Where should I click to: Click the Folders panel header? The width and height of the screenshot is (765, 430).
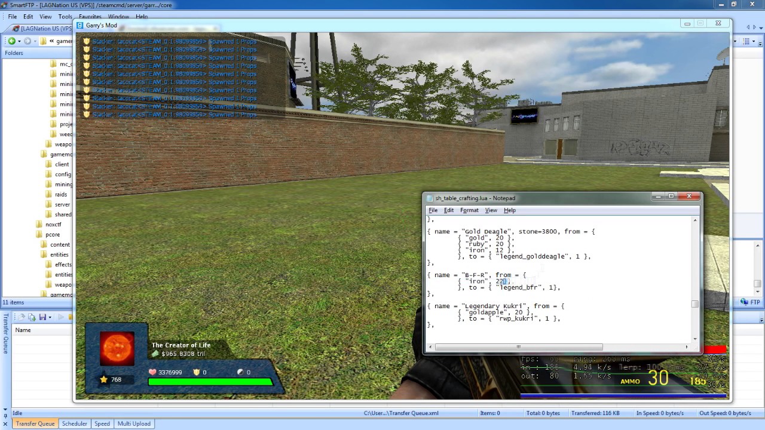[x=37, y=53]
